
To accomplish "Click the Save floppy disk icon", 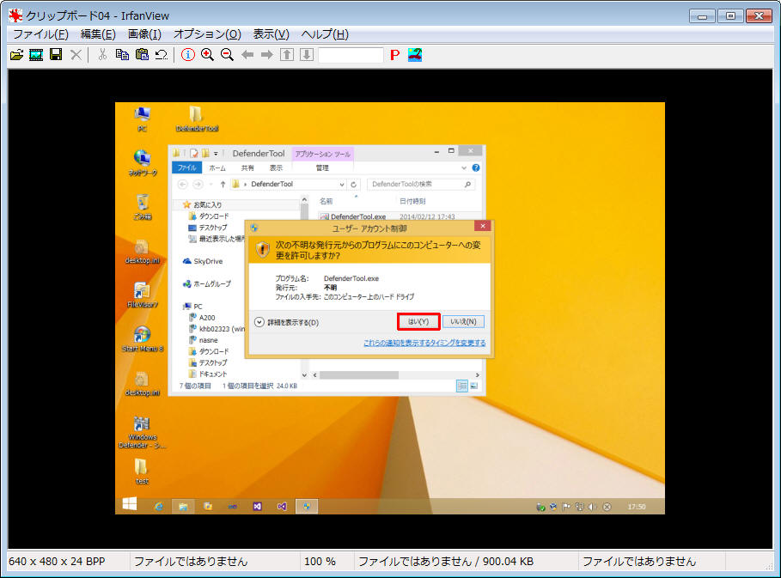I will tap(56, 55).
